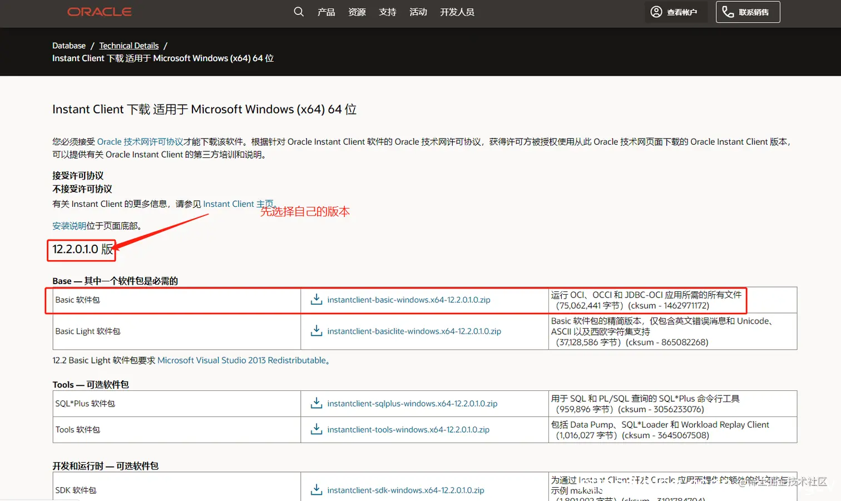
Task: Click the cksum - 3056233076 description cell
Action: tap(673, 404)
